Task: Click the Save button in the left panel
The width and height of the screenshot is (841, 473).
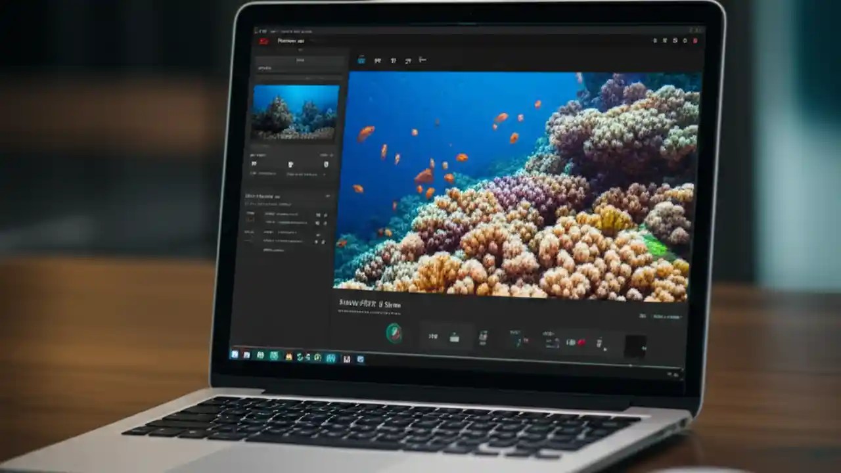Action: [301, 60]
